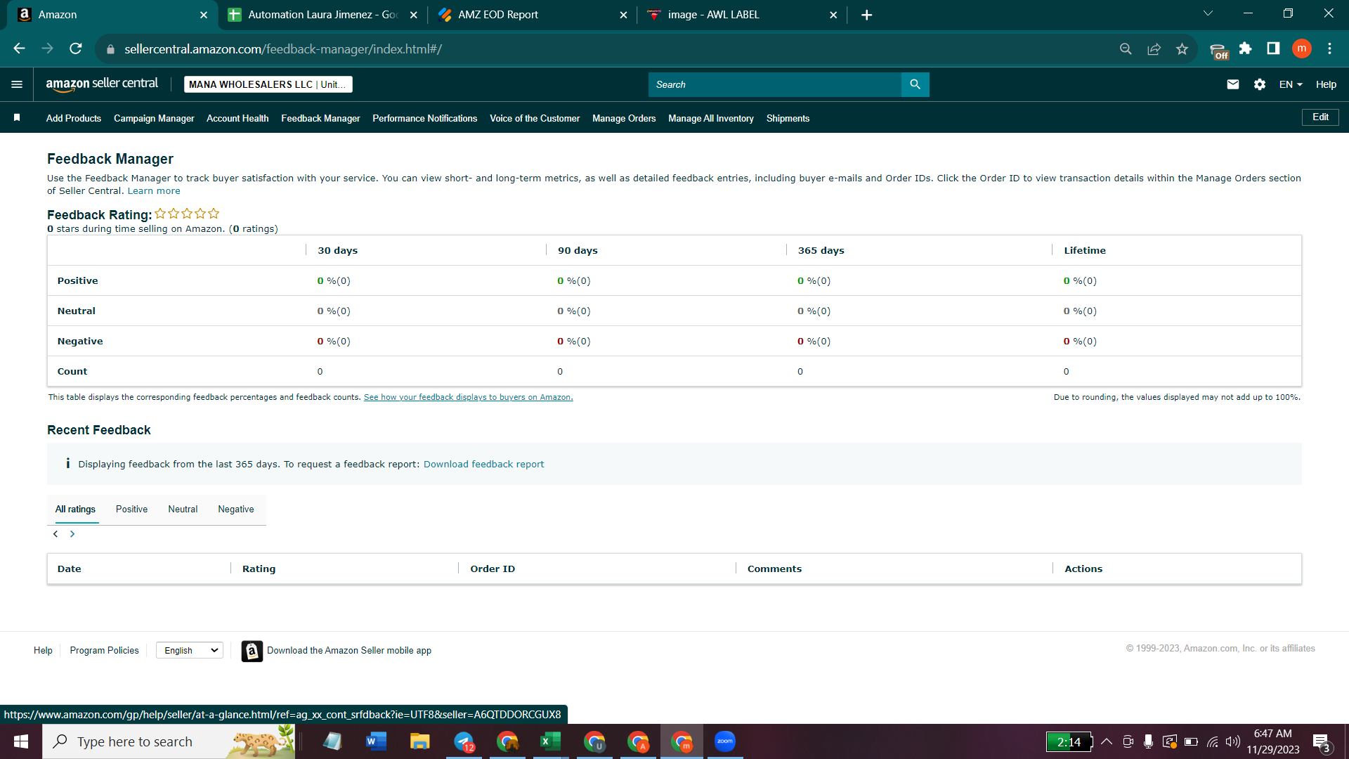1349x759 pixels.
Task: Click the Help link in top bar
Action: (1326, 84)
